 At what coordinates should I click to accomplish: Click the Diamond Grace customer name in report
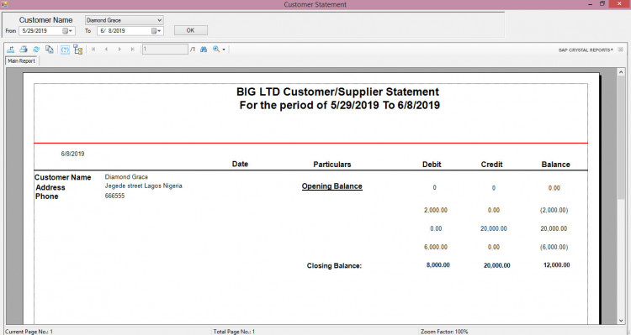pos(126,177)
